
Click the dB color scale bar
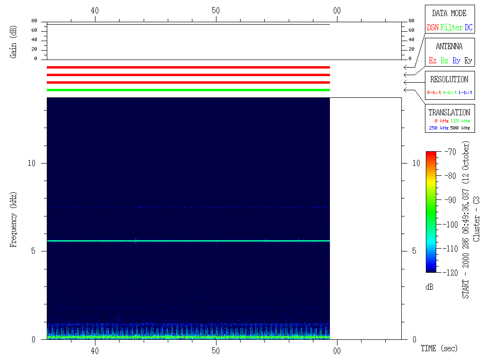tap(431, 212)
